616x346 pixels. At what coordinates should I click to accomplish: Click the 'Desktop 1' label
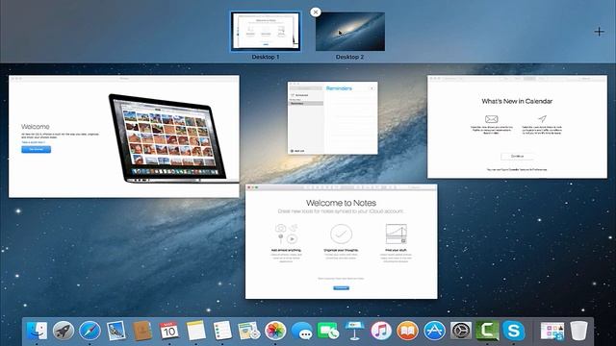[266, 57]
